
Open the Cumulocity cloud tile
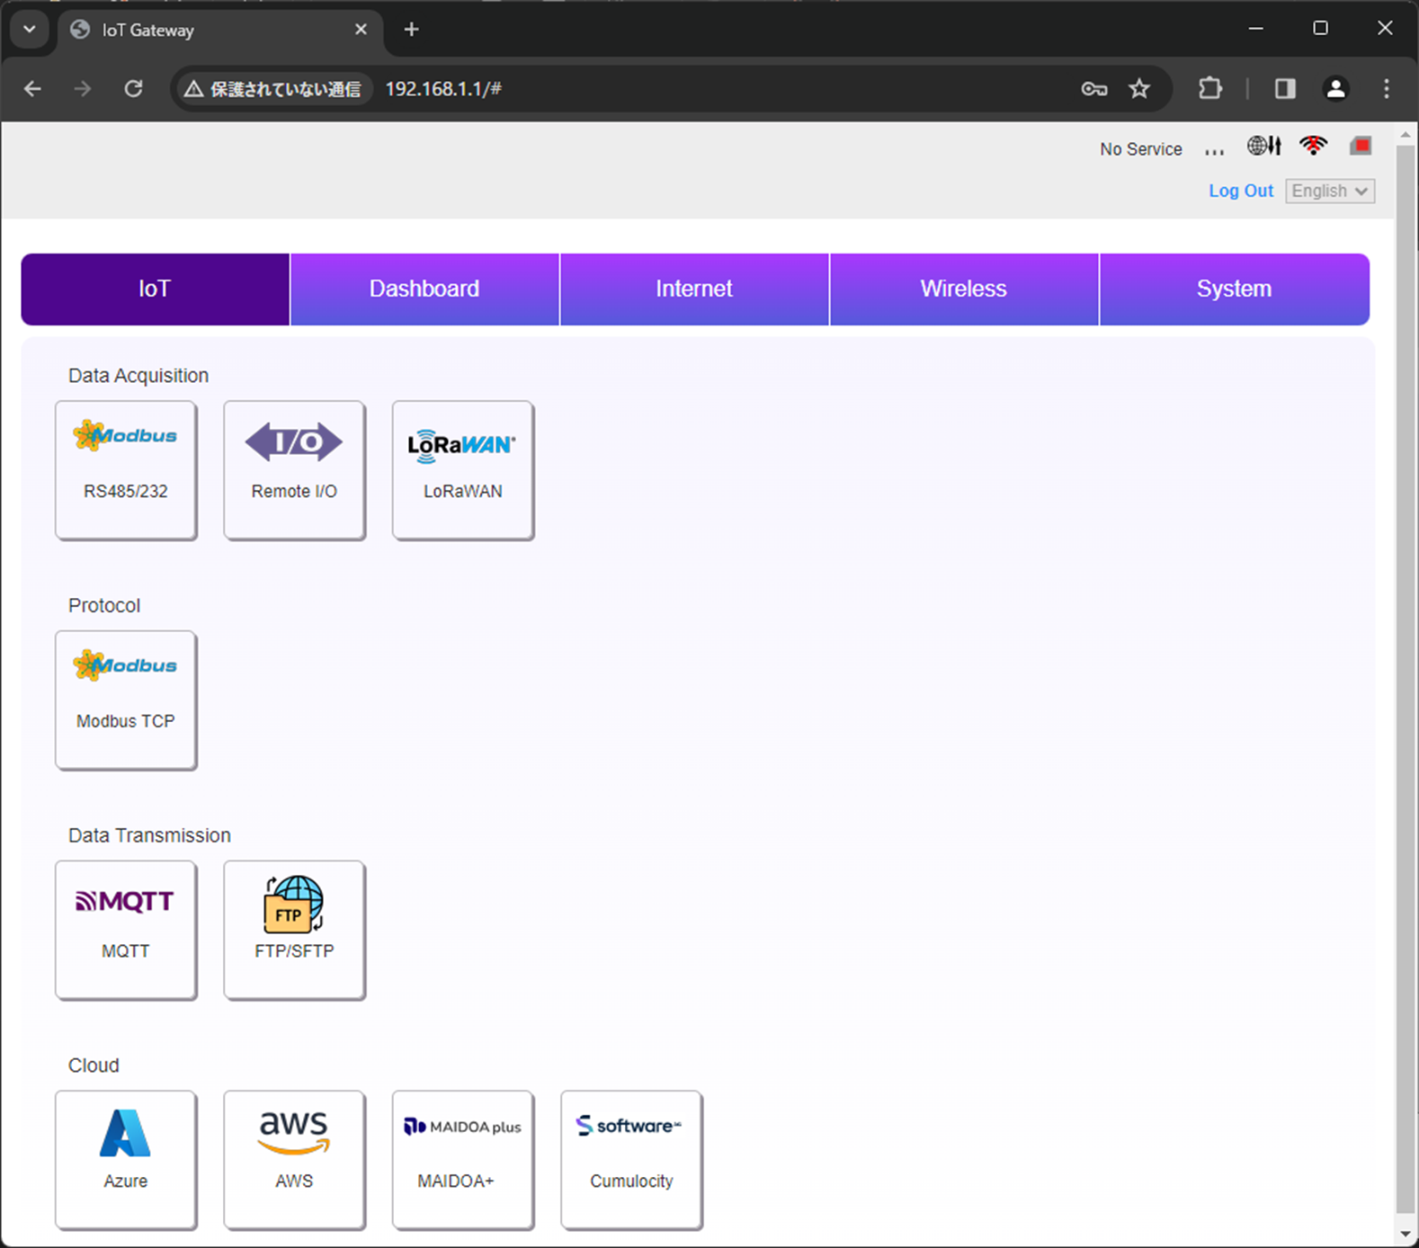(x=631, y=1159)
